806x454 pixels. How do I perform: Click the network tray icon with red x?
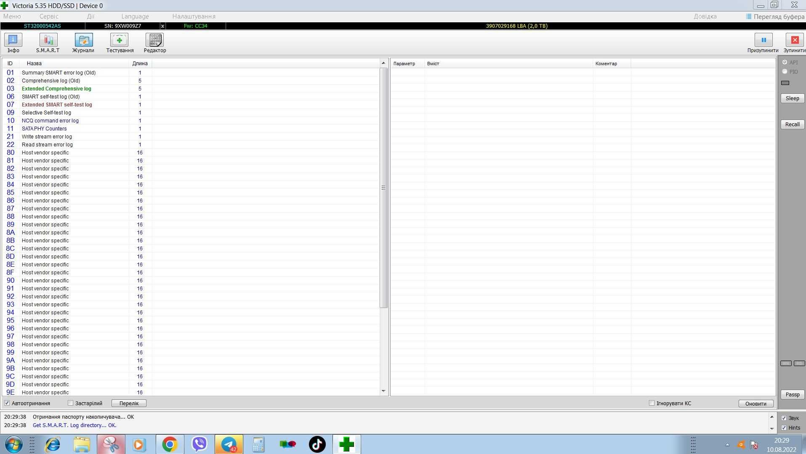tap(754, 445)
